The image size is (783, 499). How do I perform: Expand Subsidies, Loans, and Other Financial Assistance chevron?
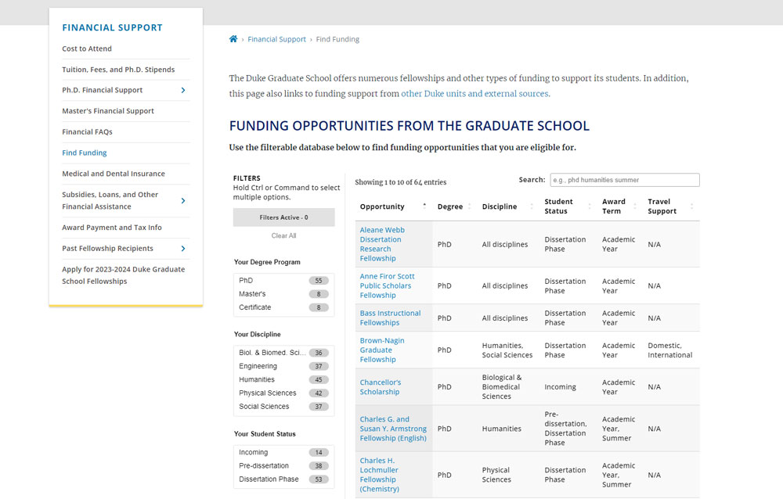[x=182, y=200]
